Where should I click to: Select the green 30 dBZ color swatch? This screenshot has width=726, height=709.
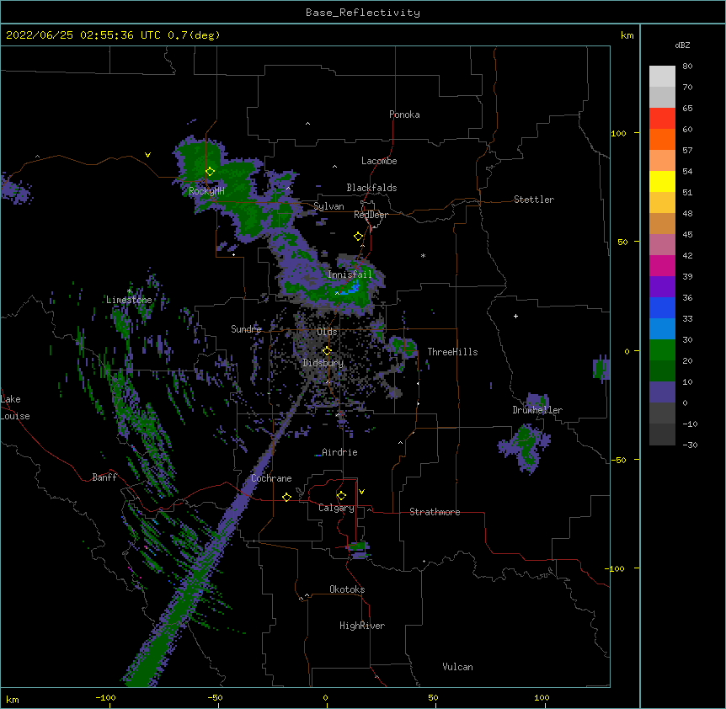662,350
